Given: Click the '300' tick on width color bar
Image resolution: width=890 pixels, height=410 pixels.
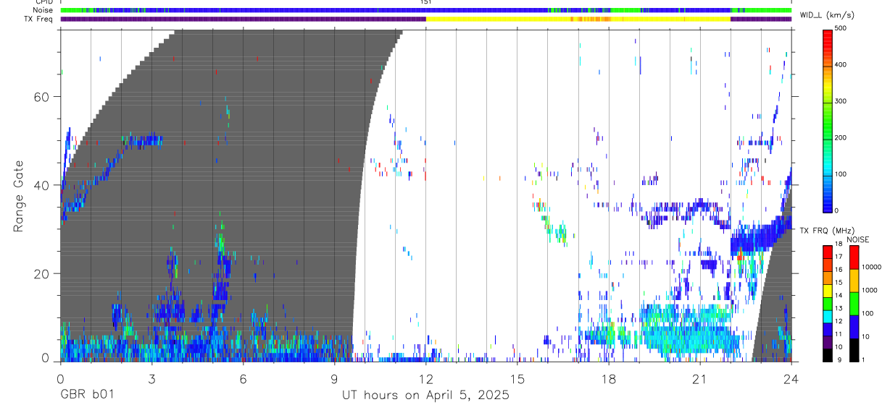Looking at the screenshot, I should pyautogui.click(x=841, y=101).
